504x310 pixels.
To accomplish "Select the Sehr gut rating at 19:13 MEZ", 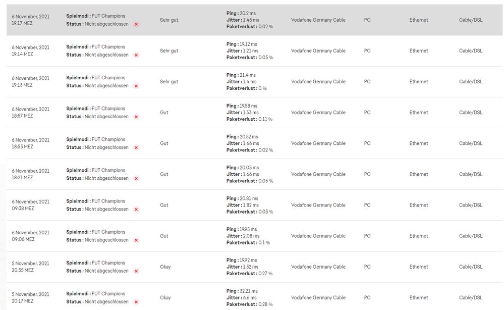I will 169,82.
